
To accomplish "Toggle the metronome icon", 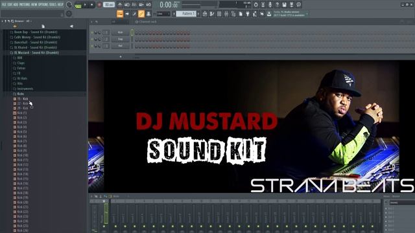I will coord(119,5).
